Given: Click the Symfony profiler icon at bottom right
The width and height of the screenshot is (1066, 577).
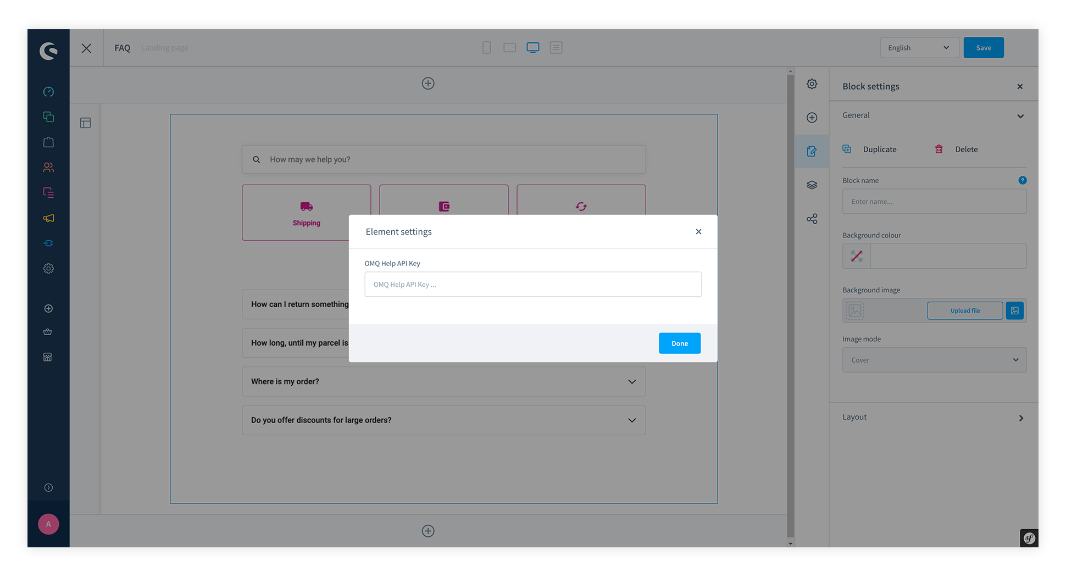Looking at the screenshot, I should click(x=1029, y=538).
